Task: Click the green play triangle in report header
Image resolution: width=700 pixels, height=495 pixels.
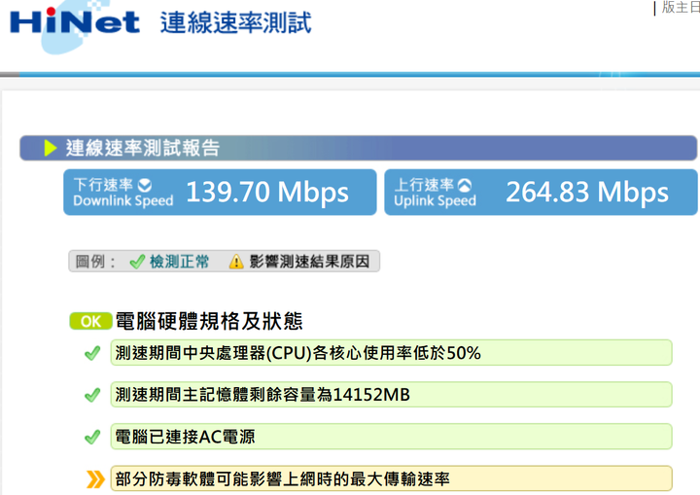Action: click(51, 148)
